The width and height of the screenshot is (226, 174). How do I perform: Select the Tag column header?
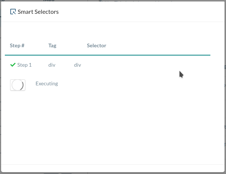52,45
